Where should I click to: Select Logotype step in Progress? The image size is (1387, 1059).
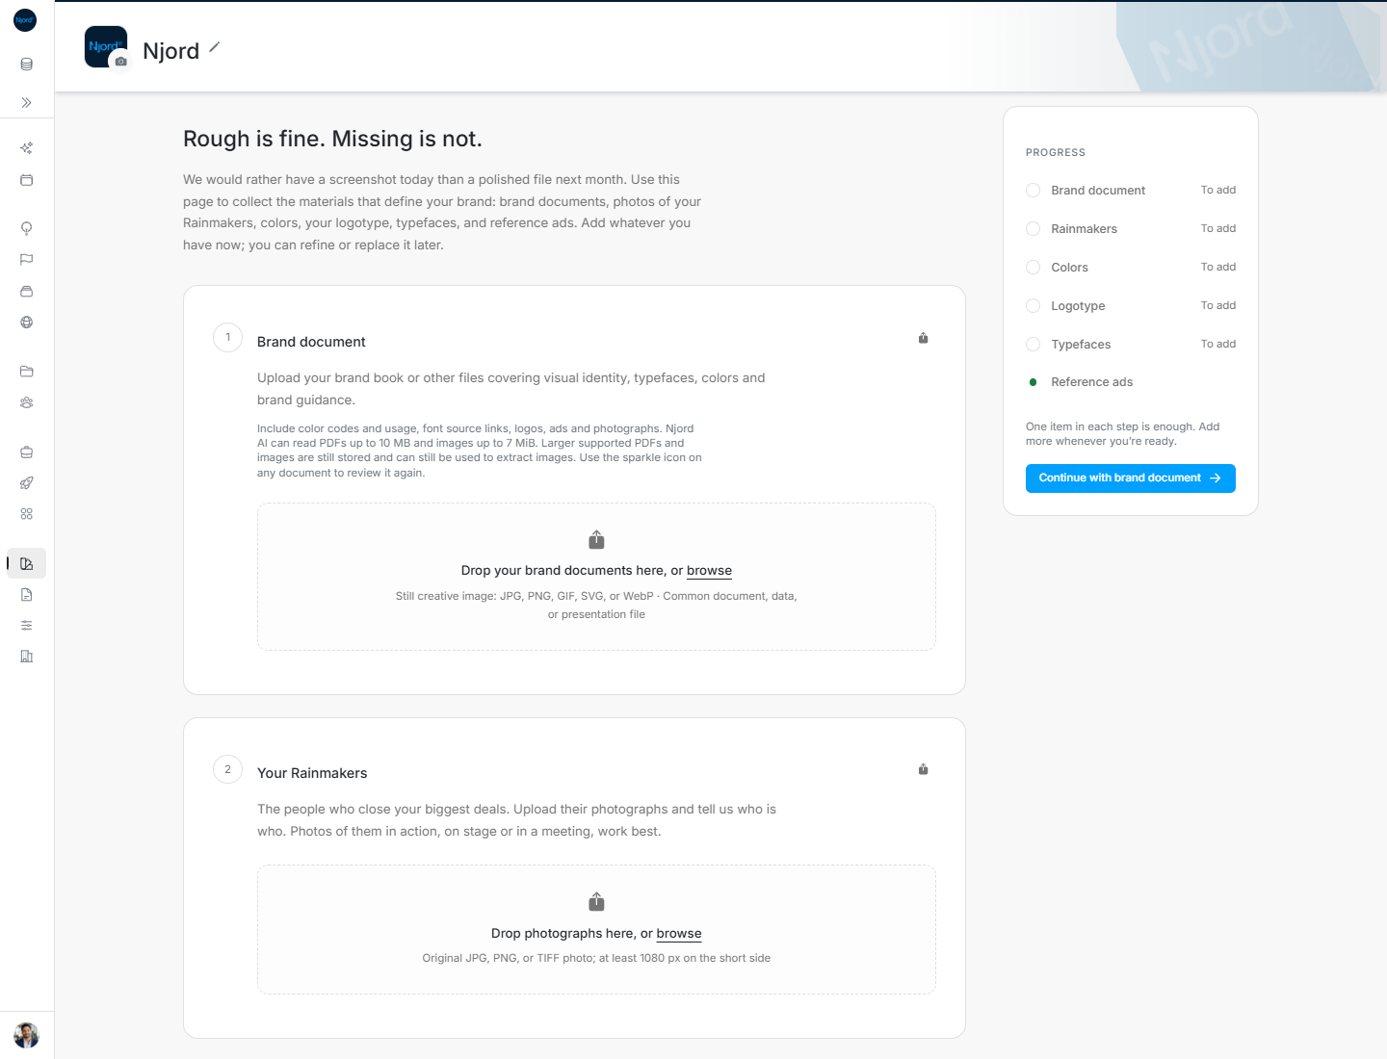tap(1131, 306)
